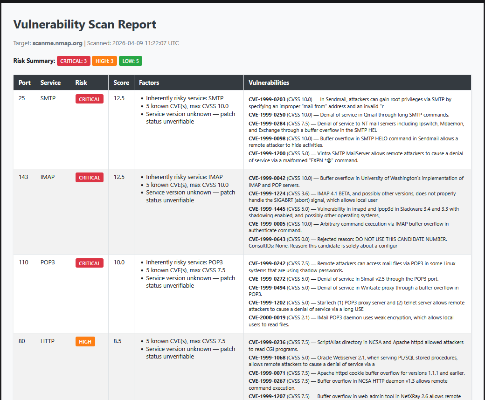The image size is (485, 400).
Task: Click the LOW: 5 summary badge
Action: pos(131,61)
